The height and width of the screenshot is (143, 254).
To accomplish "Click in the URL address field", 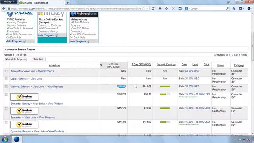I will point(76,8).
